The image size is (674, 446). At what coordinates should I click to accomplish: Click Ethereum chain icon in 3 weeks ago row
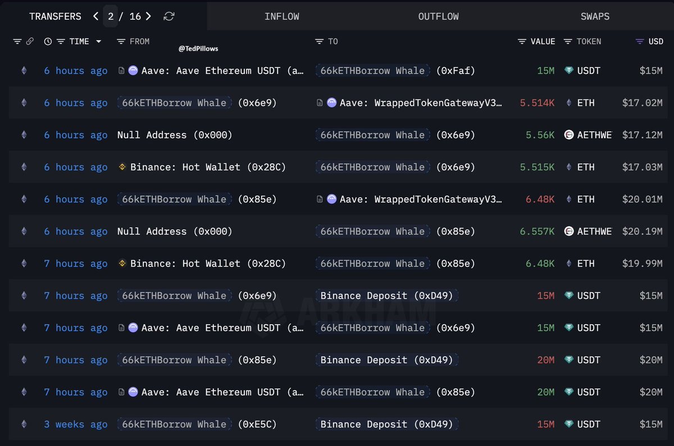(x=24, y=424)
